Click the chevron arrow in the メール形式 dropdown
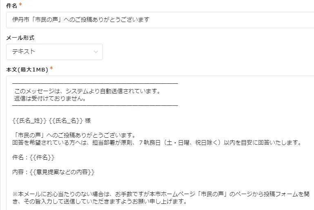The width and height of the screenshot is (314, 210). tap(96, 52)
